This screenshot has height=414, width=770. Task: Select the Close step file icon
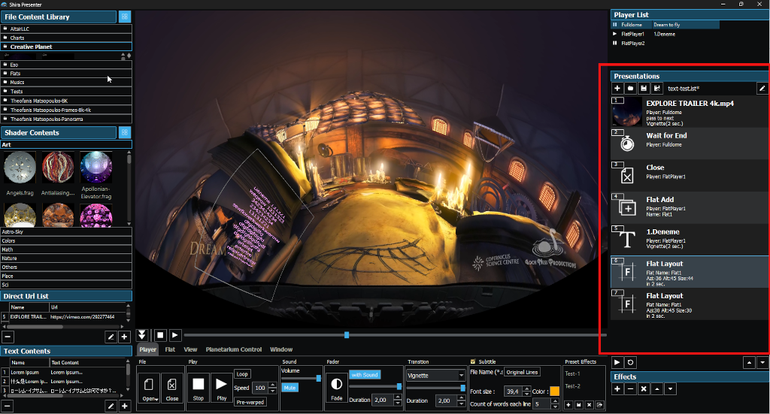pos(627,176)
